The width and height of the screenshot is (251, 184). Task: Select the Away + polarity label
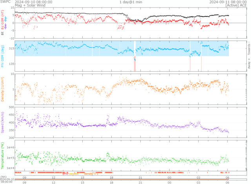pos(248,64)
